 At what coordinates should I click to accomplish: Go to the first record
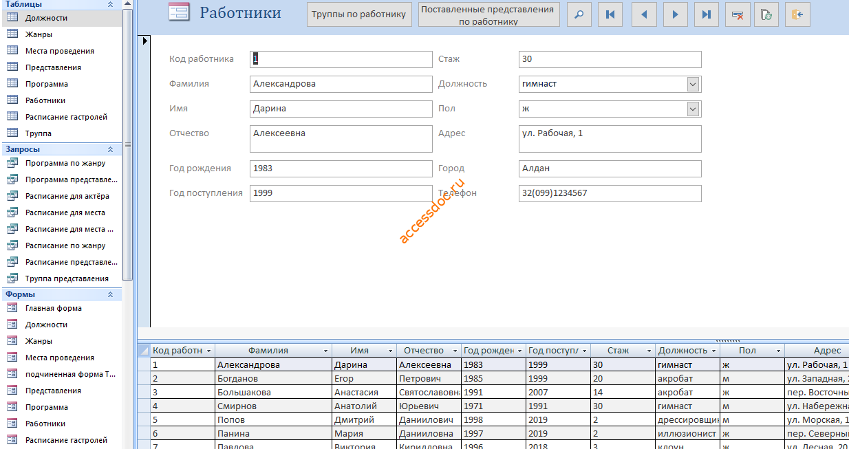pos(610,14)
